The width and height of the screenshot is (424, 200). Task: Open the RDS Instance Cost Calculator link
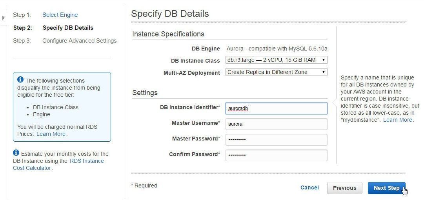click(x=58, y=164)
